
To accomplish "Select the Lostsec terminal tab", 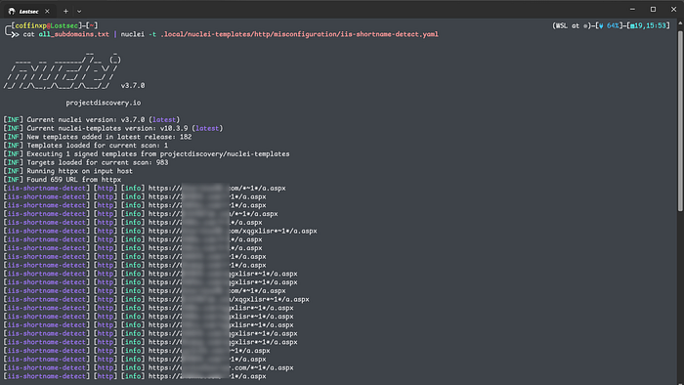I will (x=28, y=11).
